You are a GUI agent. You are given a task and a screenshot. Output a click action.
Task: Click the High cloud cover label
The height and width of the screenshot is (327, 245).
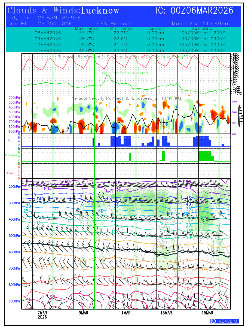[x=10, y=140]
